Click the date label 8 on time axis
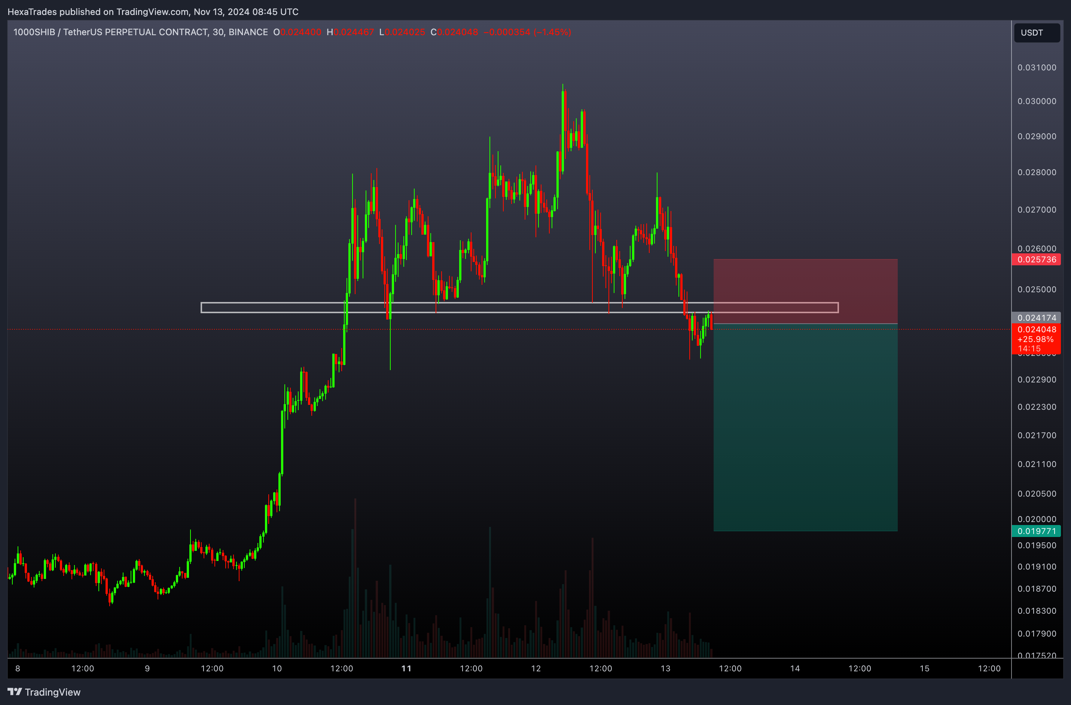1071x705 pixels. point(18,669)
